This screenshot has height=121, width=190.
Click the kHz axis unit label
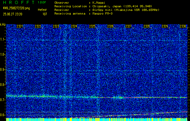coord(3,25)
